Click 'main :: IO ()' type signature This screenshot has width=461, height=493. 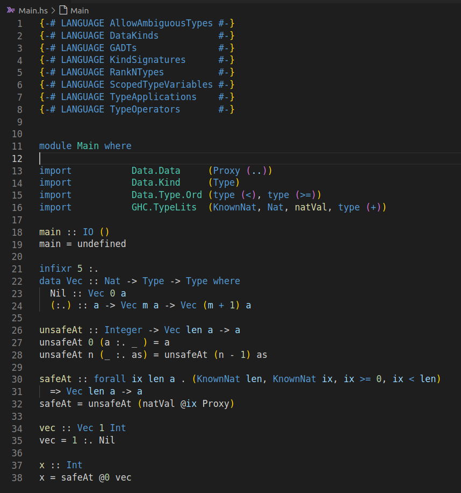(x=74, y=232)
